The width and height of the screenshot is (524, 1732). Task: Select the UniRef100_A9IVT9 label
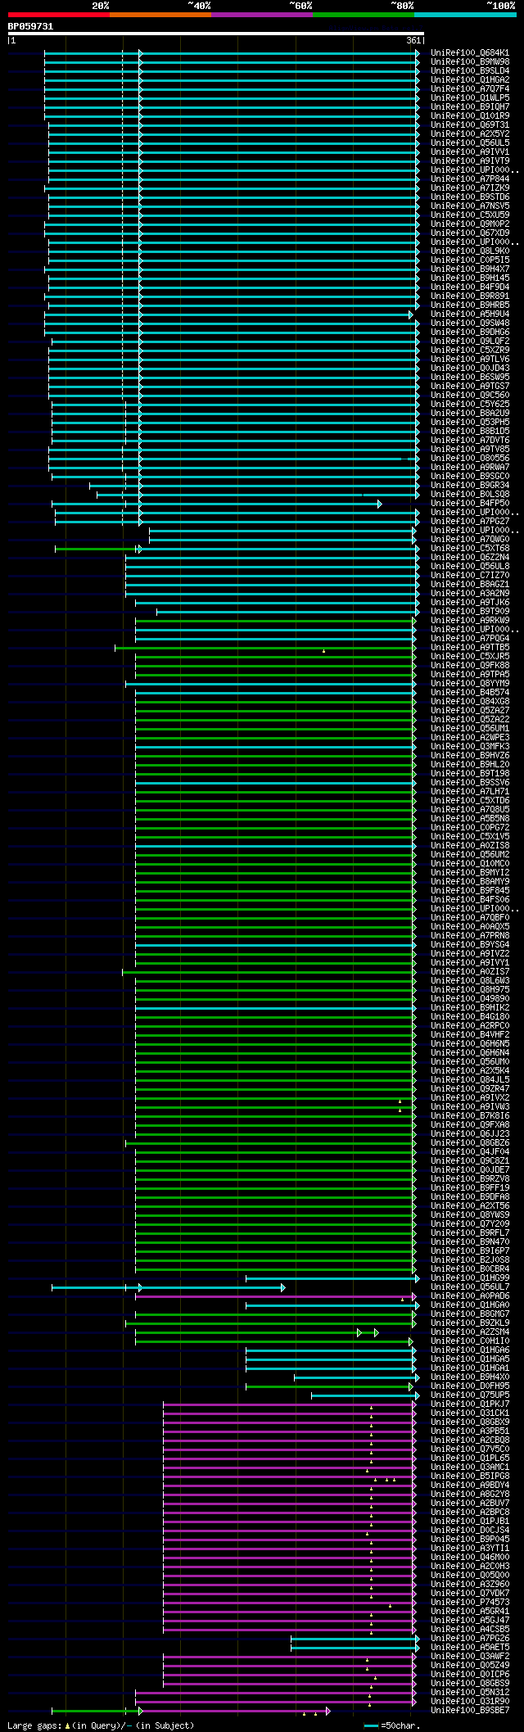coord(470,161)
